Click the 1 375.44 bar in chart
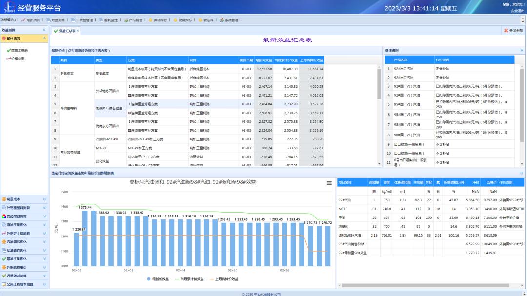Viewport: 527px width, 296px height. (x=84, y=238)
